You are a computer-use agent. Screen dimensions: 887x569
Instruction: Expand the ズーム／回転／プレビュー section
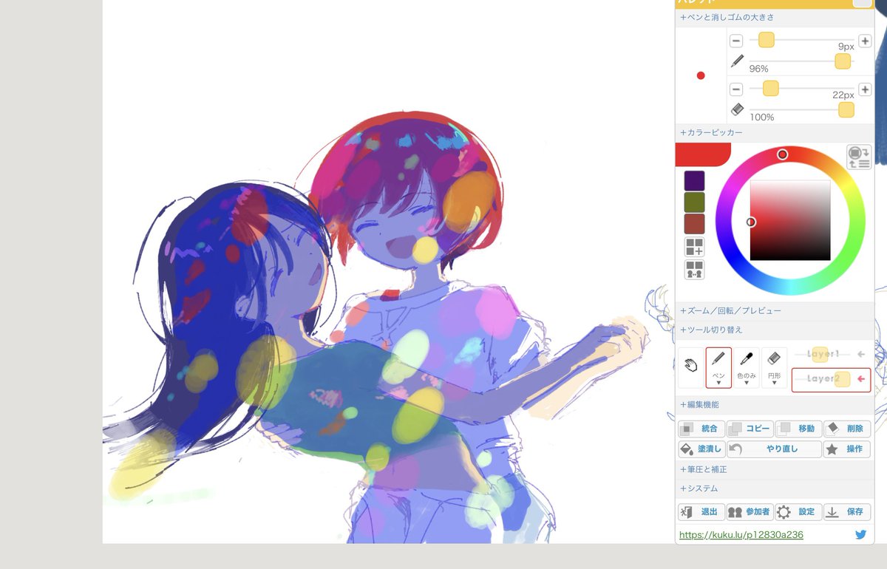click(774, 311)
